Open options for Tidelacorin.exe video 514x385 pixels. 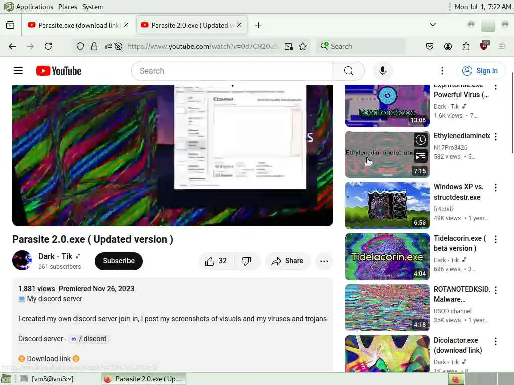coord(495,239)
